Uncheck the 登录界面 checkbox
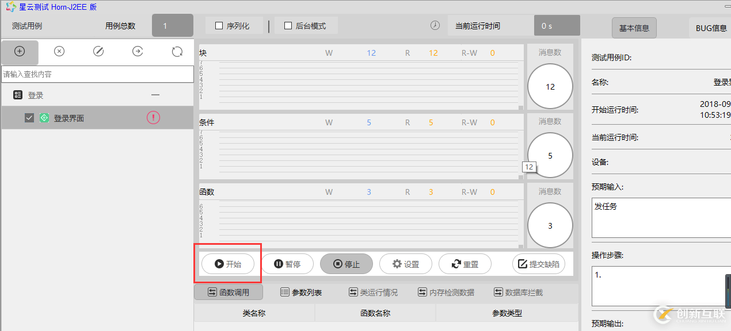 pos(29,117)
